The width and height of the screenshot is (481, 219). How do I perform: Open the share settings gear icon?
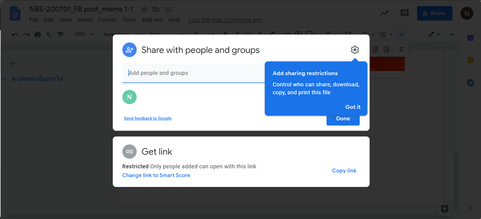point(355,50)
